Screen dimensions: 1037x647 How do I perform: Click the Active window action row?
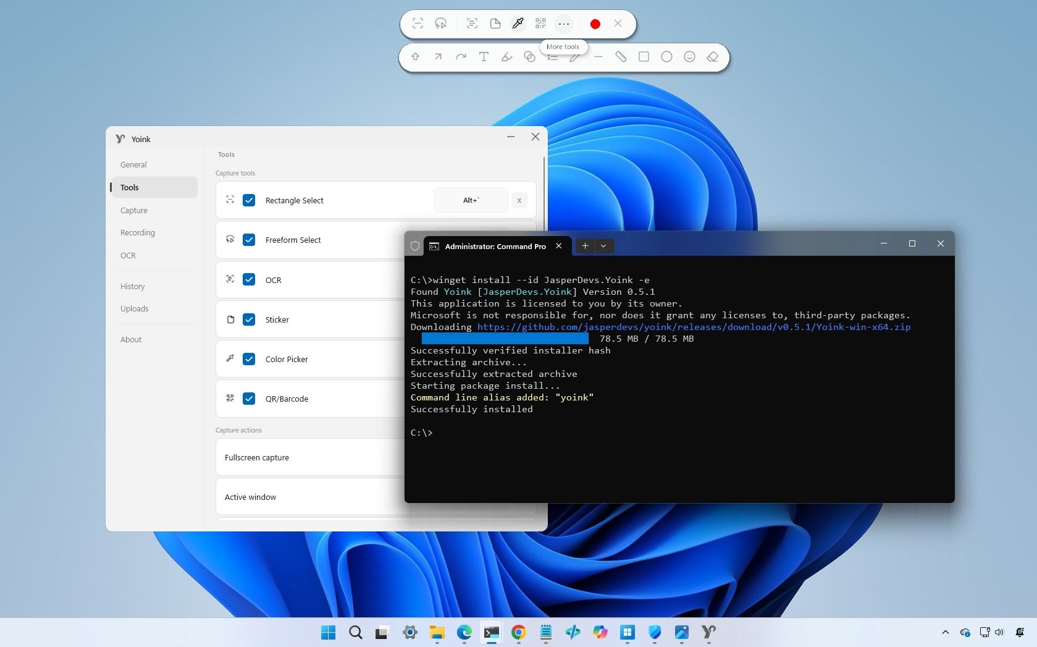click(310, 497)
